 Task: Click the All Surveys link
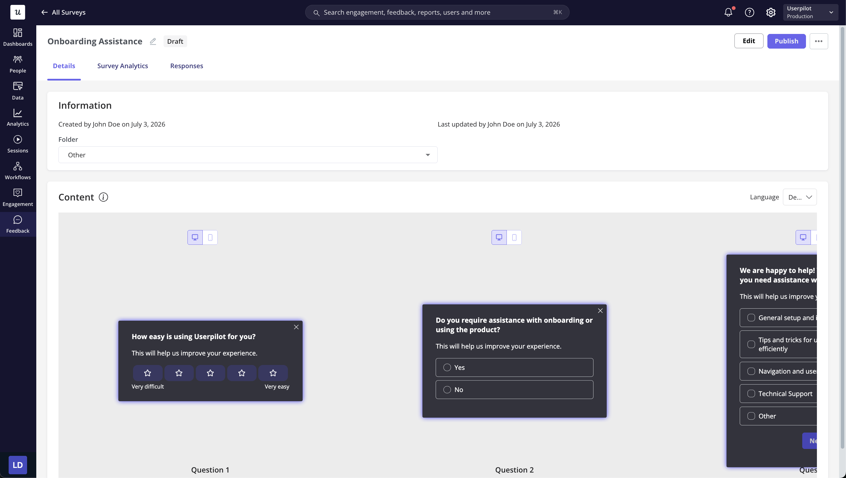[68, 12]
